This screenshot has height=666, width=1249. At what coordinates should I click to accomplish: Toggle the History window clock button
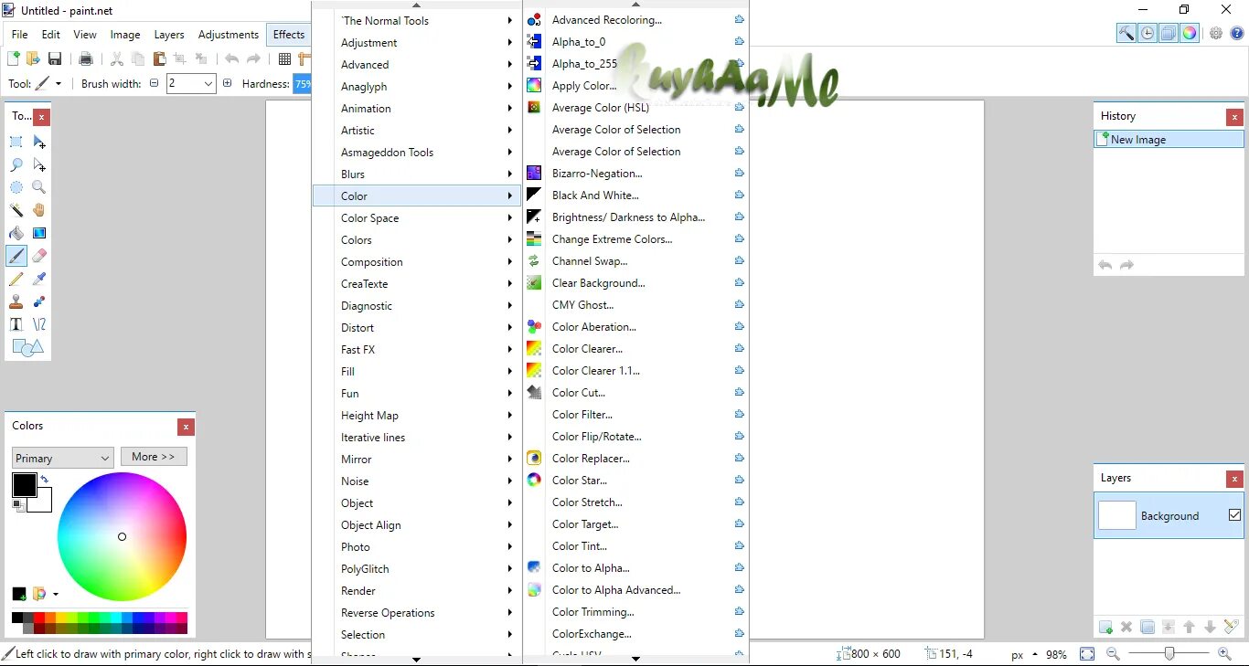[1148, 33]
